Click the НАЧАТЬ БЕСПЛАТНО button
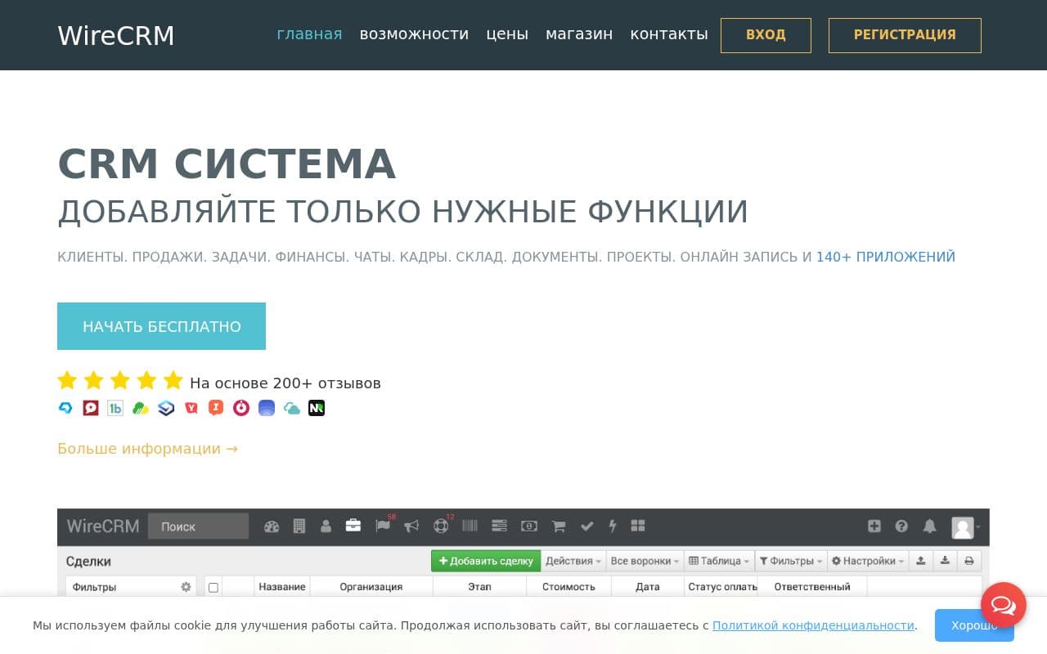1047x654 pixels. tap(161, 325)
